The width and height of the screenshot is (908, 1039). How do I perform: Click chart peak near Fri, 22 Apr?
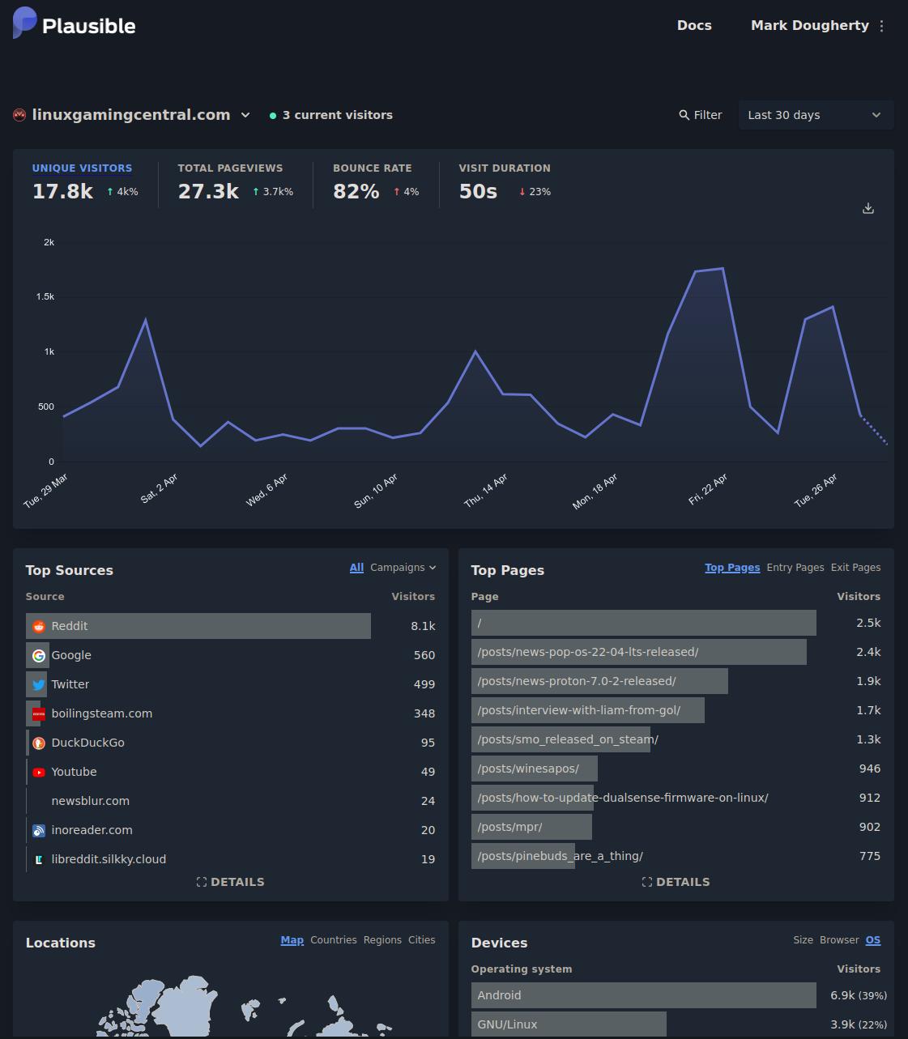click(723, 269)
